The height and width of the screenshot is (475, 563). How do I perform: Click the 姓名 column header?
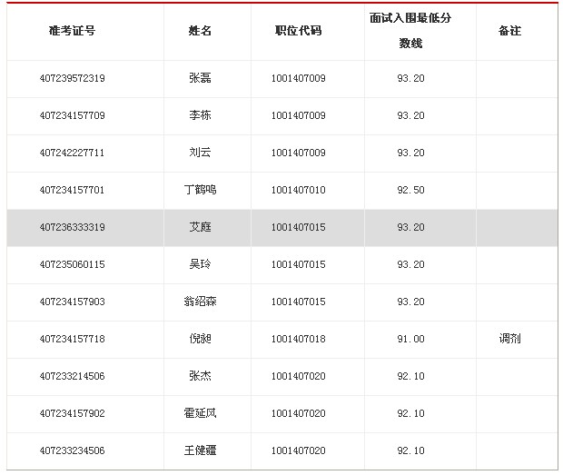point(200,31)
